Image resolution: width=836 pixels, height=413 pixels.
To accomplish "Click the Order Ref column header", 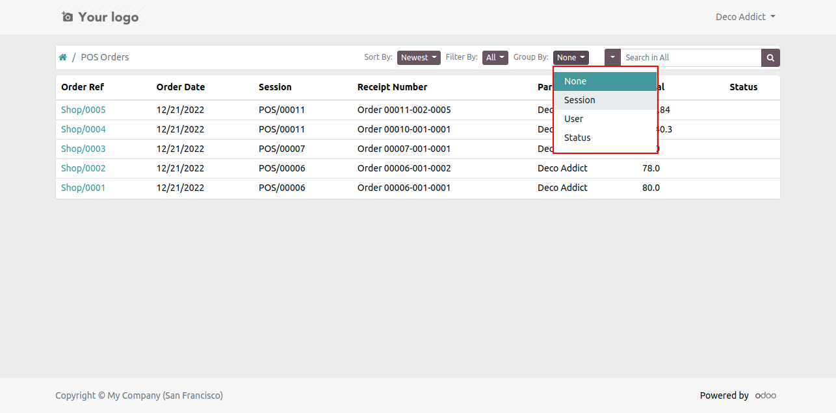I will (x=83, y=87).
